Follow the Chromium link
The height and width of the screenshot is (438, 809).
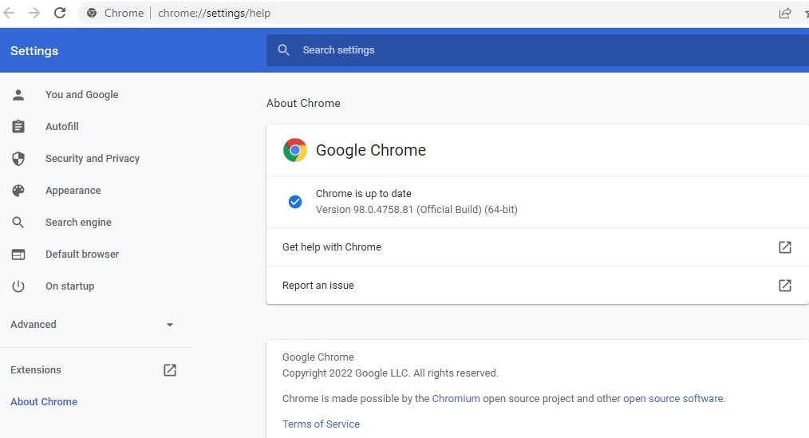[x=456, y=399]
